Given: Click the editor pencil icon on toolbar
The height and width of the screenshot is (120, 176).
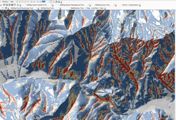Looking at the screenshot, I should coord(1,5).
